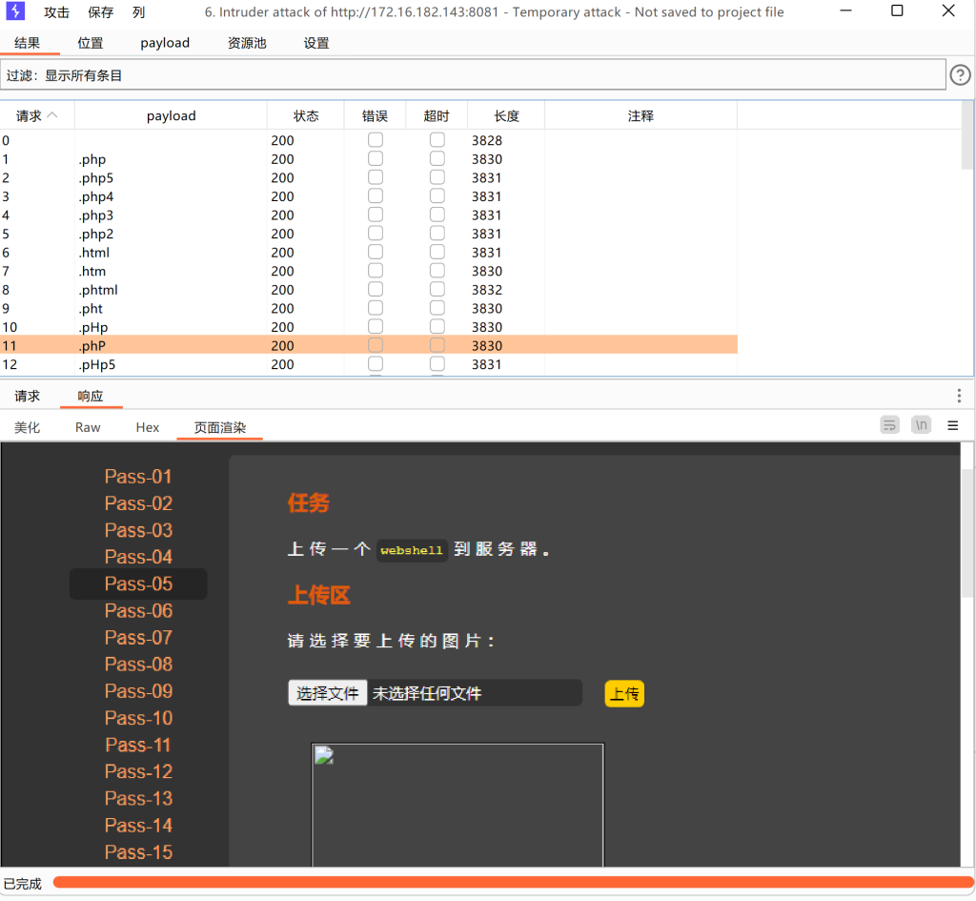Click the Burp Suite lightning logo icon
The width and height of the screenshot is (976, 901).
tap(15, 10)
